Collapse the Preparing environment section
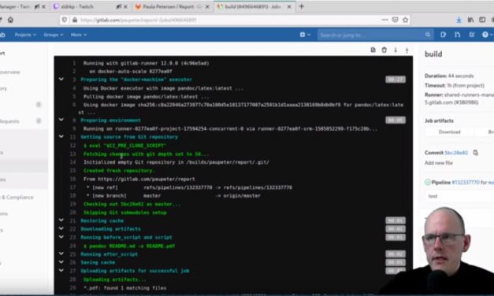 click(x=61, y=120)
